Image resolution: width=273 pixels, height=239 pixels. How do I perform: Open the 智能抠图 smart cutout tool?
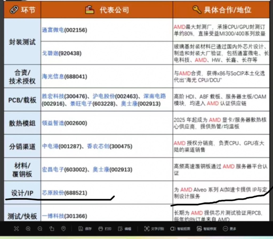[x=180, y=229]
